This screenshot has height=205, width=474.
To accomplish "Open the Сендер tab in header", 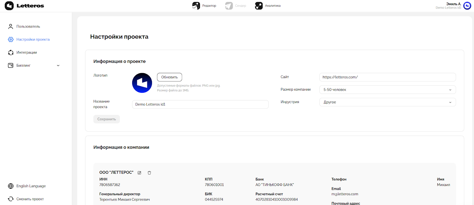I will coord(236,6).
